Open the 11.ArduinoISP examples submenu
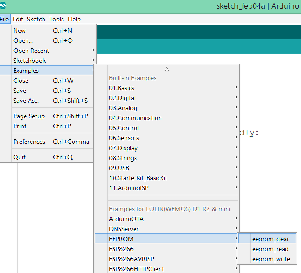Image resolution: width=301 pixels, height=273 pixels. click(167, 188)
